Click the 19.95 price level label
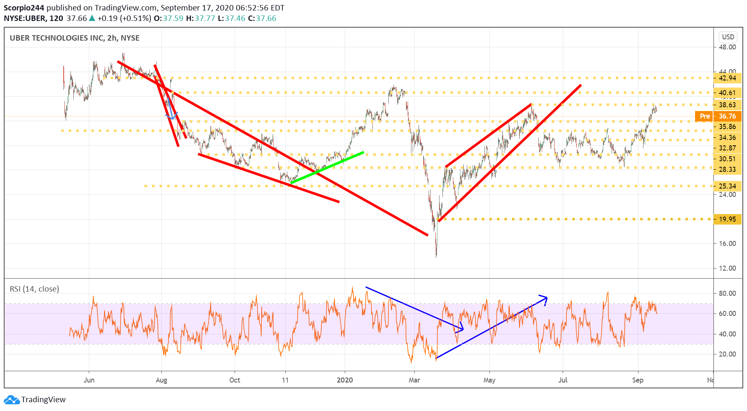Screen dimensions: 747x411 click(x=727, y=219)
